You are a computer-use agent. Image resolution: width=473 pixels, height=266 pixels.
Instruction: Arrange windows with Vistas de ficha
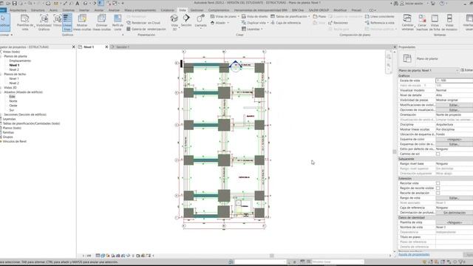(435, 22)
